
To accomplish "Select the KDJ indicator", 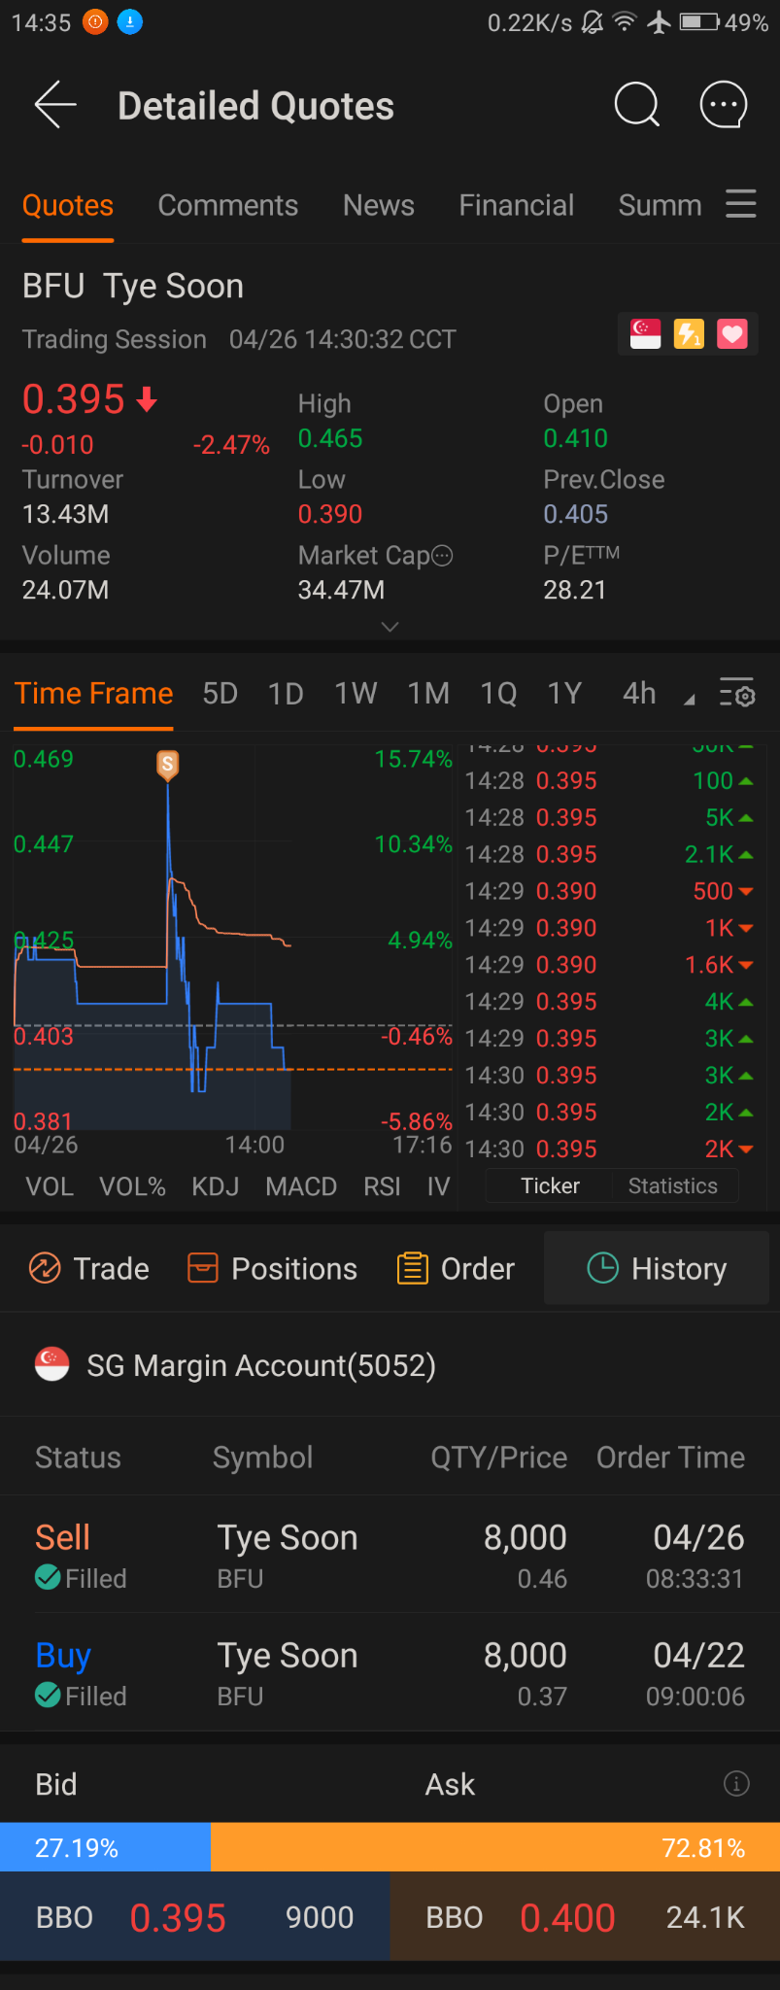I will click(216, 1186).
